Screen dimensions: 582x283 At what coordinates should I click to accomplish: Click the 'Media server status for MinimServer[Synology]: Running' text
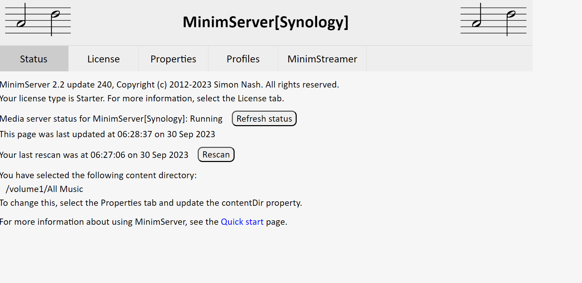tap(111, 119)
